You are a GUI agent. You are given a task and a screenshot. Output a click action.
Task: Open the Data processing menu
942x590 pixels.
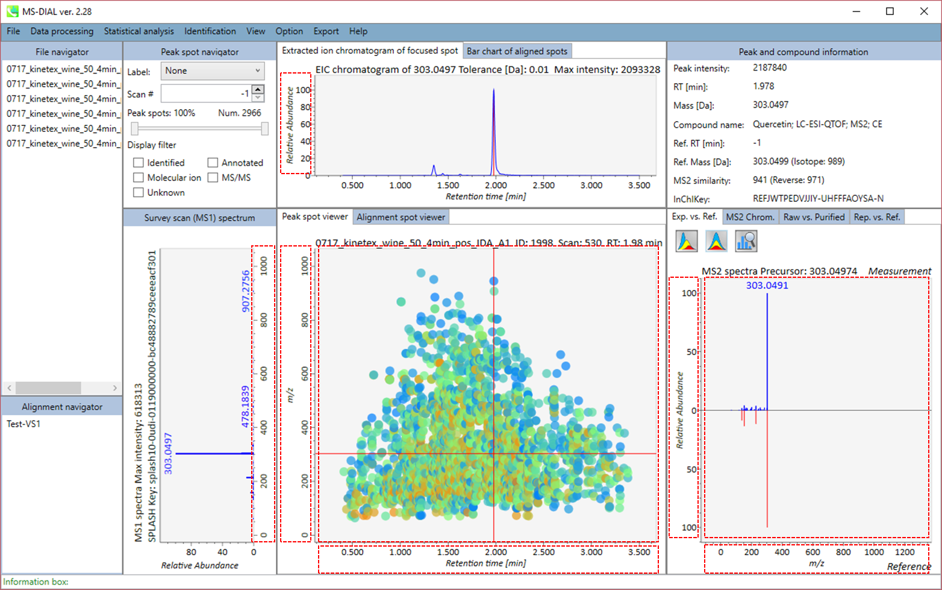tap(62, 31)
